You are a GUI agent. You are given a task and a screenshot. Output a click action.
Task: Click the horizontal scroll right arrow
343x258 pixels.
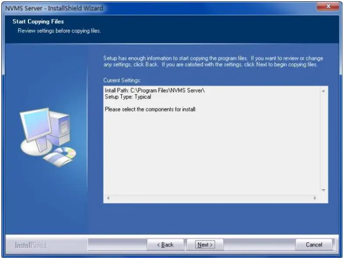[315, 198]
